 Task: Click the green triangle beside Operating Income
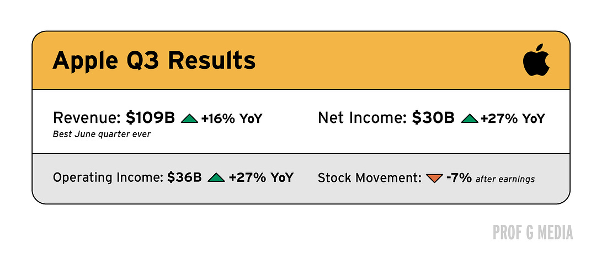[216, 177]
